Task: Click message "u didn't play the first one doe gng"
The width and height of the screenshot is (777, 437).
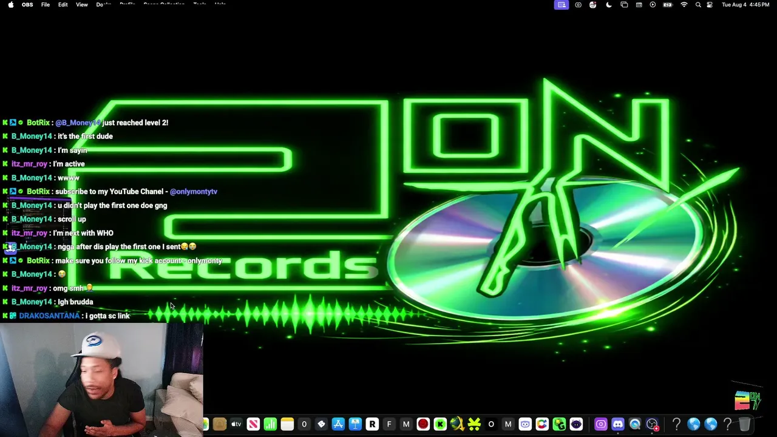Action: [112, 206]
